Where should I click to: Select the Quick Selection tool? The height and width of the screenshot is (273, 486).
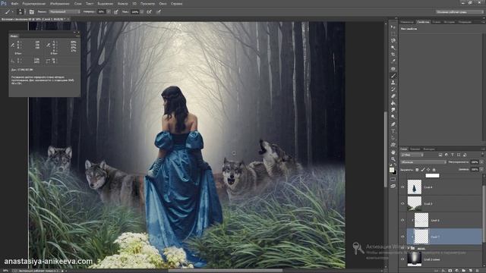pos(393,48)
